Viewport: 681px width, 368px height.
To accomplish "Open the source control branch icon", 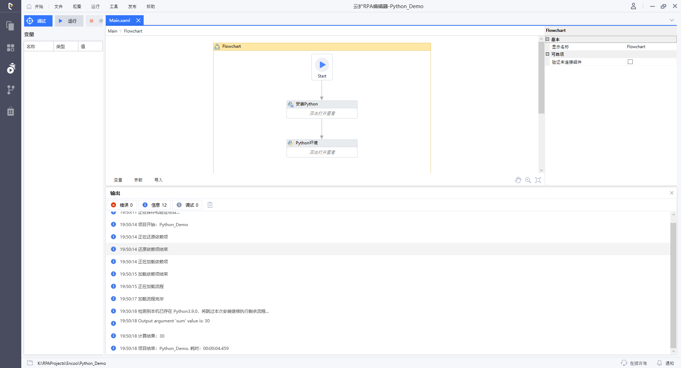I will coord(11,90).
